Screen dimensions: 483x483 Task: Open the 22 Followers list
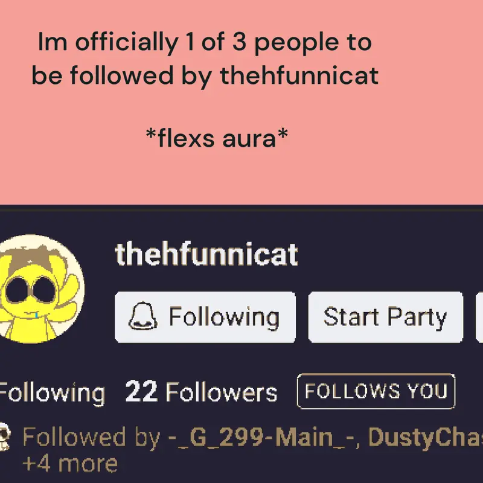click(x=201, y=392)
